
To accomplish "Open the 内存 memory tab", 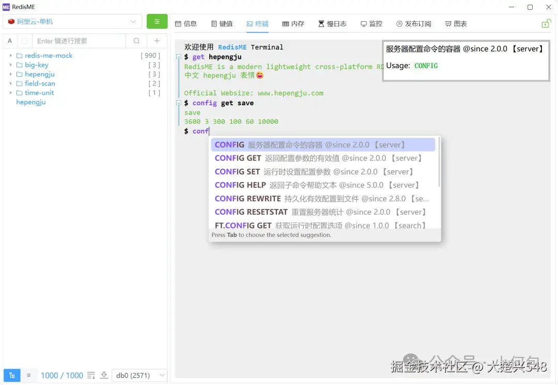I will 293,24.
